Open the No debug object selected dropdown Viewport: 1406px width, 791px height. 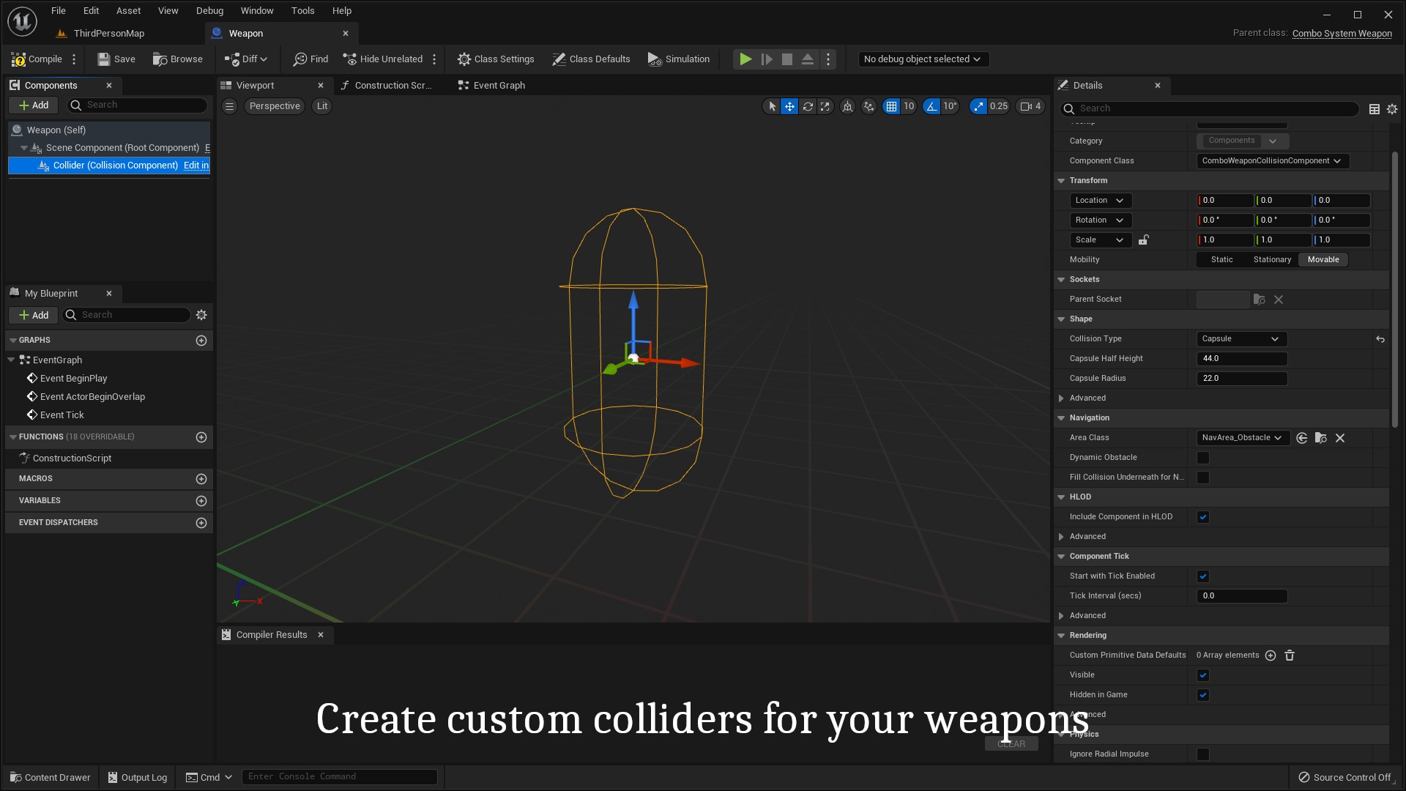pos(923,59)
